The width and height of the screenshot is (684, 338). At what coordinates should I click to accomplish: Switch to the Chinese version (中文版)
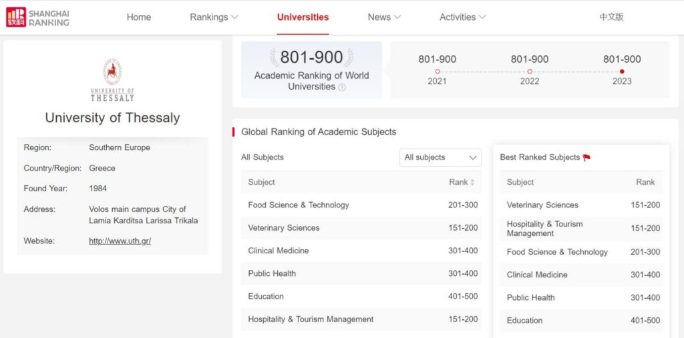[x=611, y=17]
